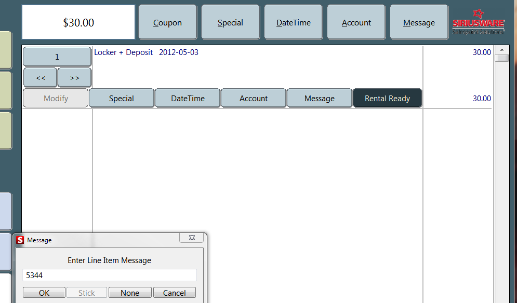Open Coupon from the top button row
This screenshot has height=303, width=517.
pyautogui.click(x=167, y=22)
